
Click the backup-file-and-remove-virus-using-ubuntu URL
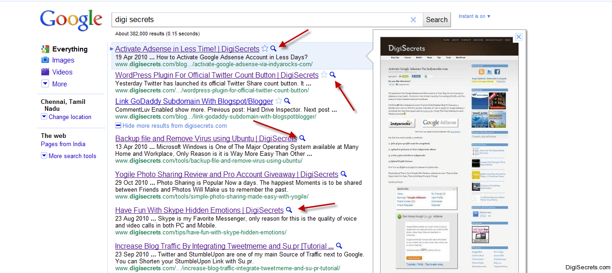[209, 161]
